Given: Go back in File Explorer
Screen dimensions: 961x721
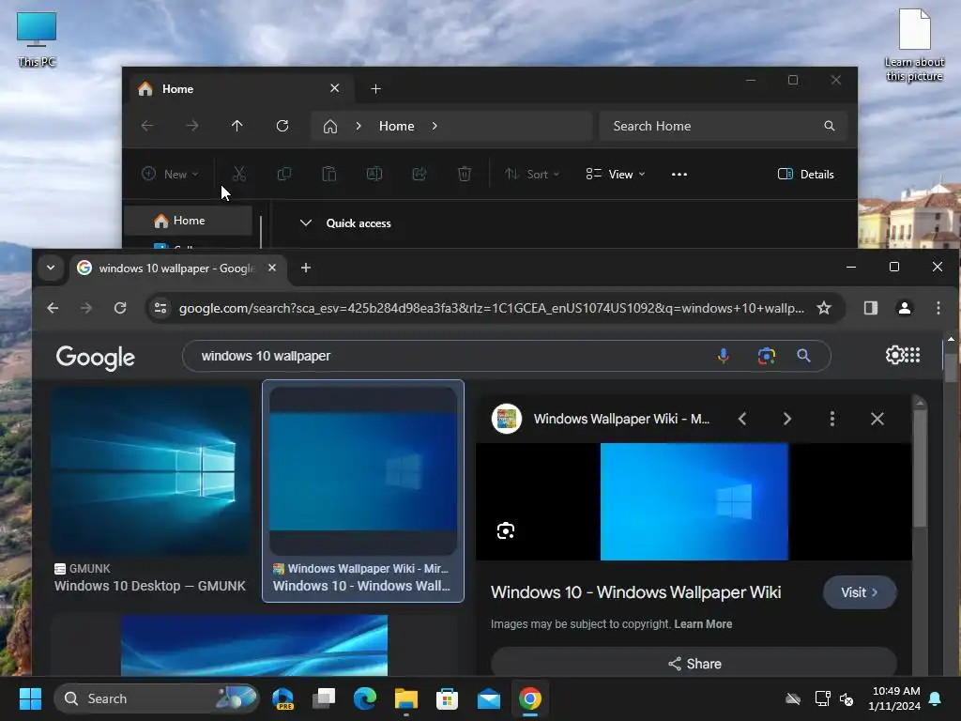Looking at the screenshot, I should pyautogui.click(x=147, y=126).
